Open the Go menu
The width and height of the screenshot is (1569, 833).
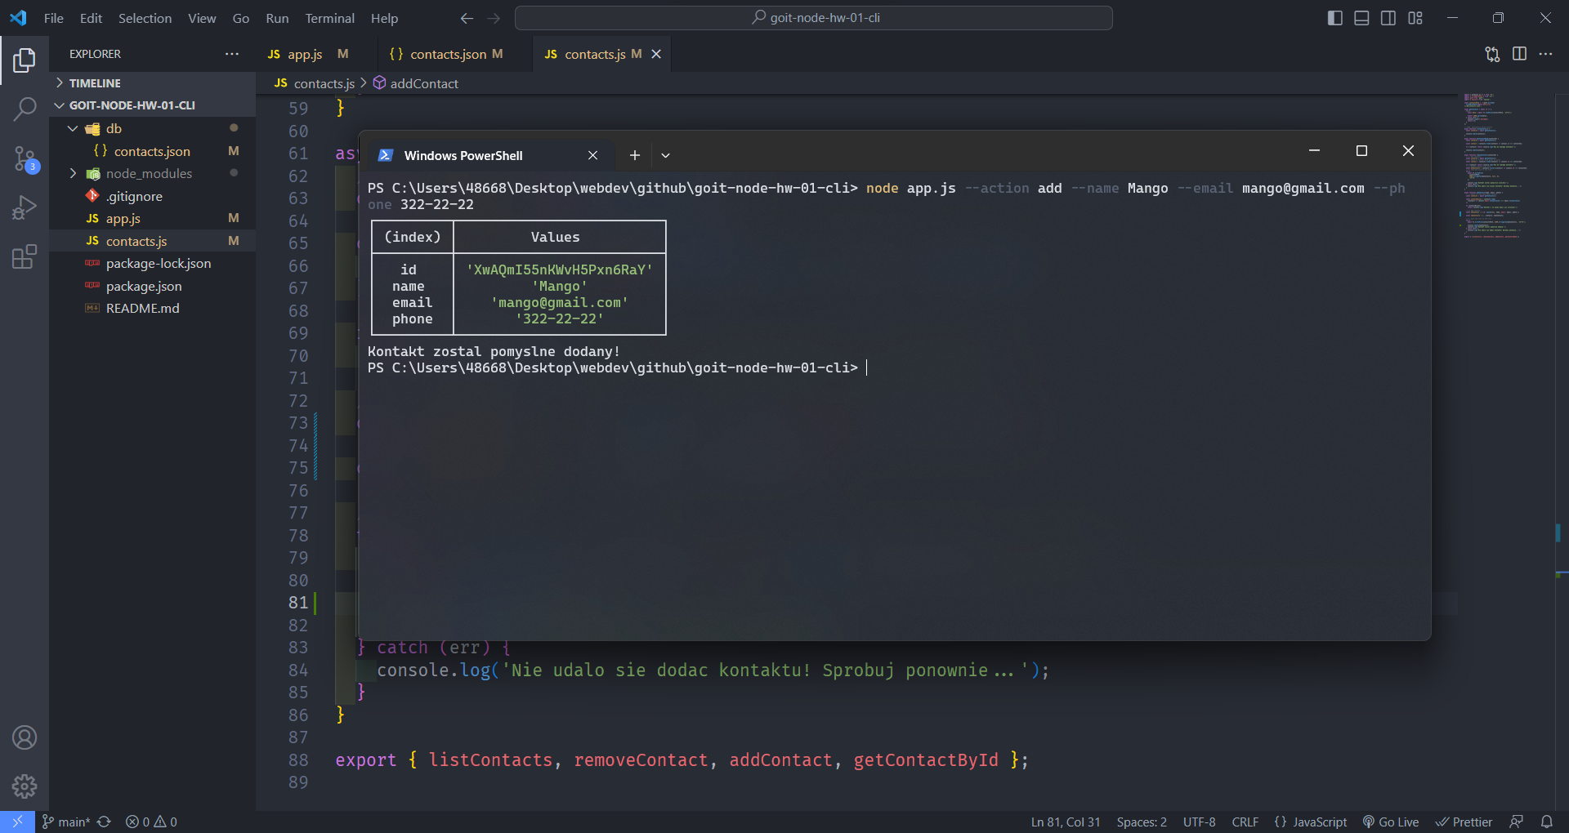(x=241, y=18)
